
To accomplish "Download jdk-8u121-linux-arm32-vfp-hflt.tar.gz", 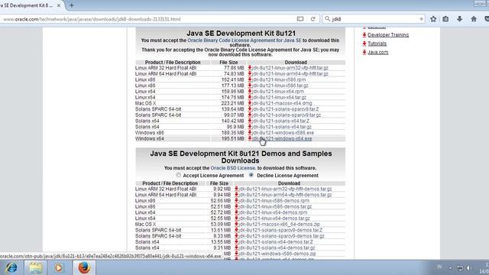I will [x=290, y=68].
